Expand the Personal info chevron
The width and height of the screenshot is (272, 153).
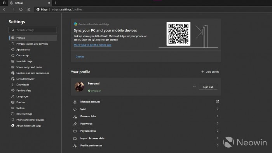(x=218, y=116)
